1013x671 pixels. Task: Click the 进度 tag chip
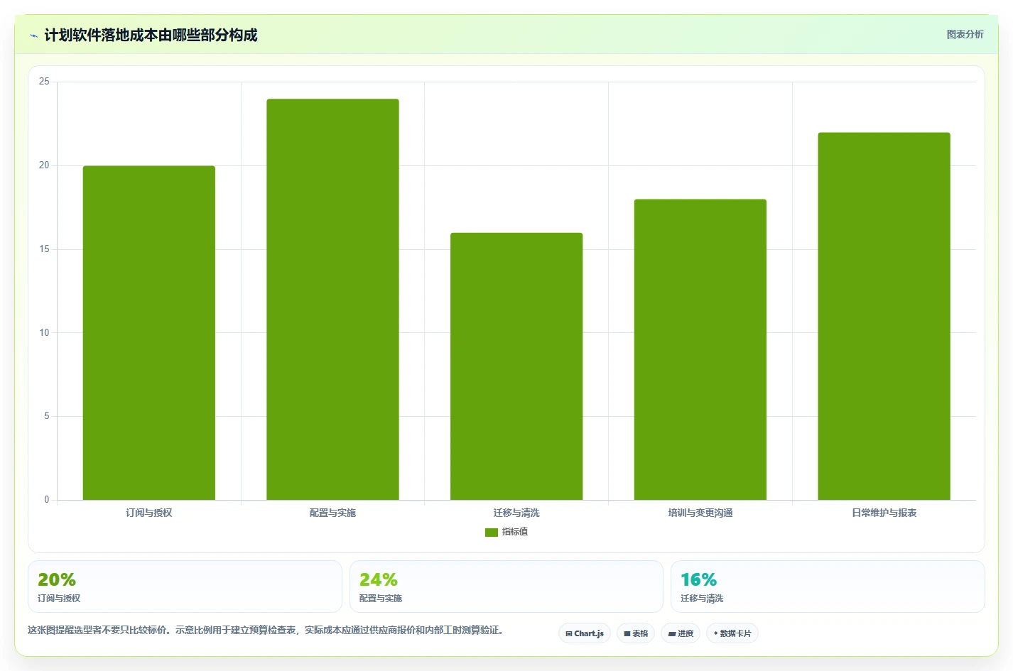click(x=681, y=633)
